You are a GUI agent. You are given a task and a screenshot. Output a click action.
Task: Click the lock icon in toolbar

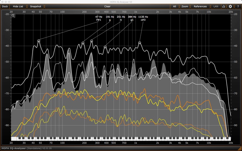pyautogui.click(x=224, y=6)
